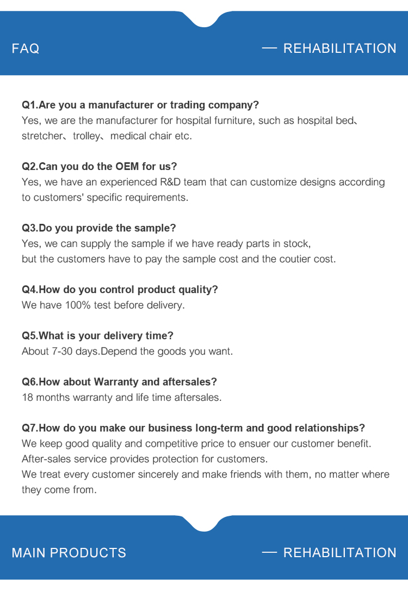Select question Q6 about Warranty and aftersales

(x=119, y=382)
